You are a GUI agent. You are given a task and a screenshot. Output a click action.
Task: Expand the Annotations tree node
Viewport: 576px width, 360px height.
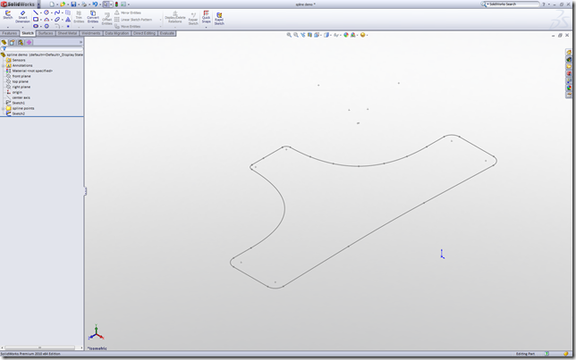[x=3, y=66]
